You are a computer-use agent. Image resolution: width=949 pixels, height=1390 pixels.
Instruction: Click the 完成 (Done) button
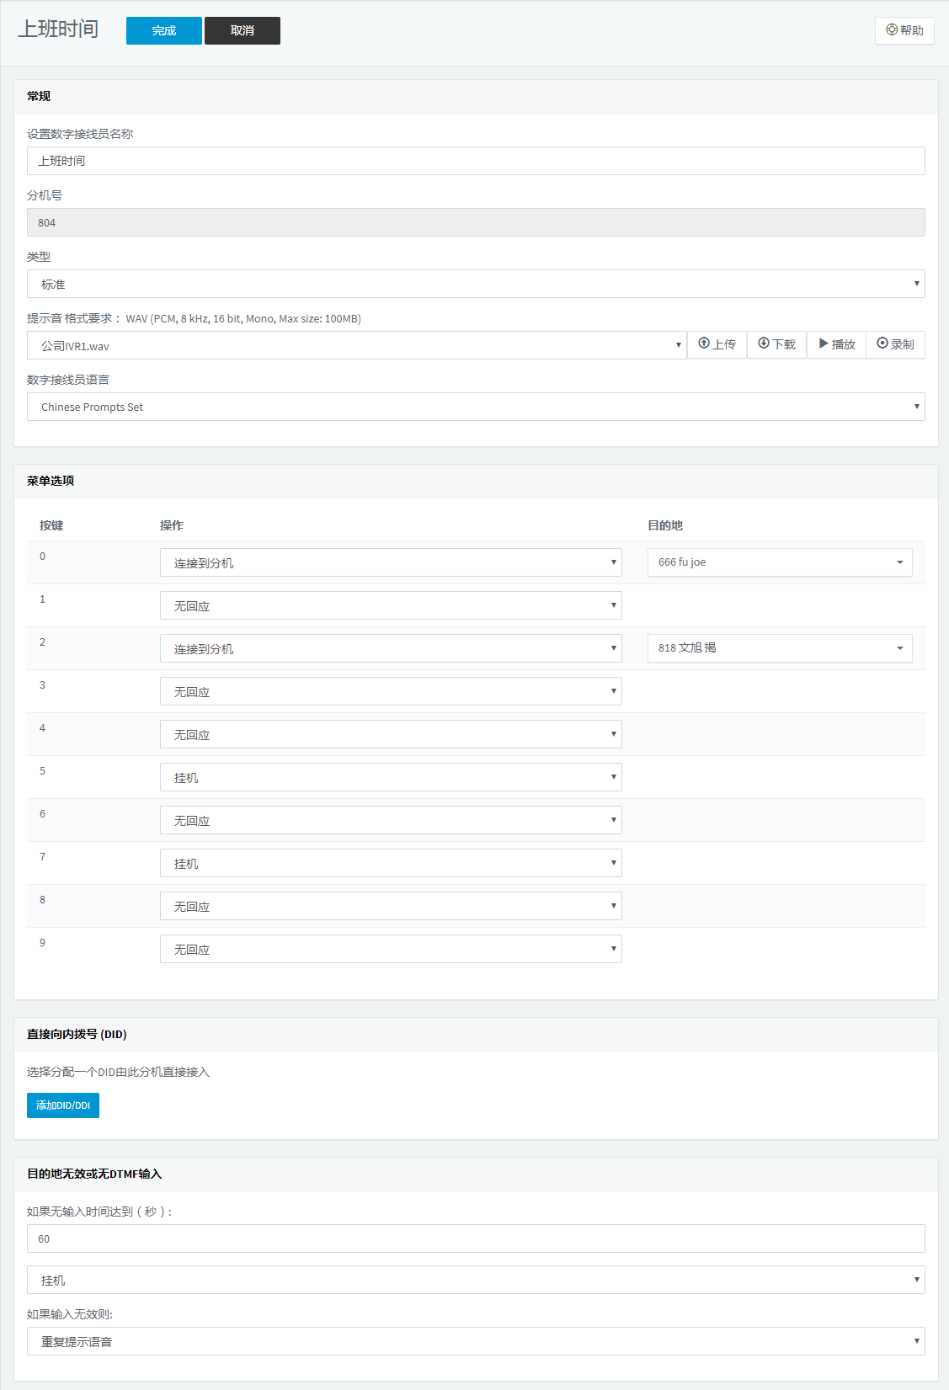pyautogui.click(x=164, y=30)
